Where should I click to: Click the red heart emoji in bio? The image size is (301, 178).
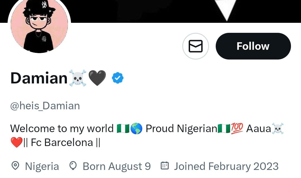pos(16,142)
